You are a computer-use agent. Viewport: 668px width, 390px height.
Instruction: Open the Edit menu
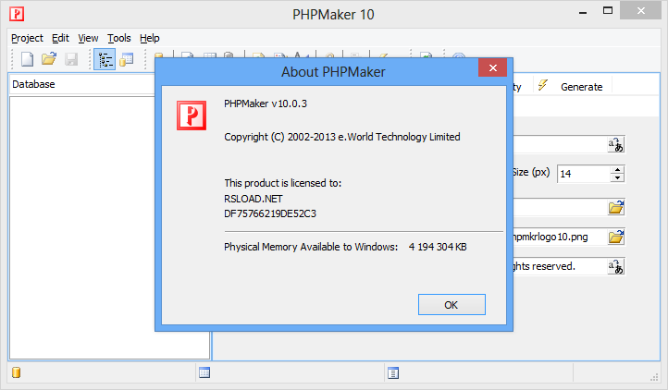60,38
